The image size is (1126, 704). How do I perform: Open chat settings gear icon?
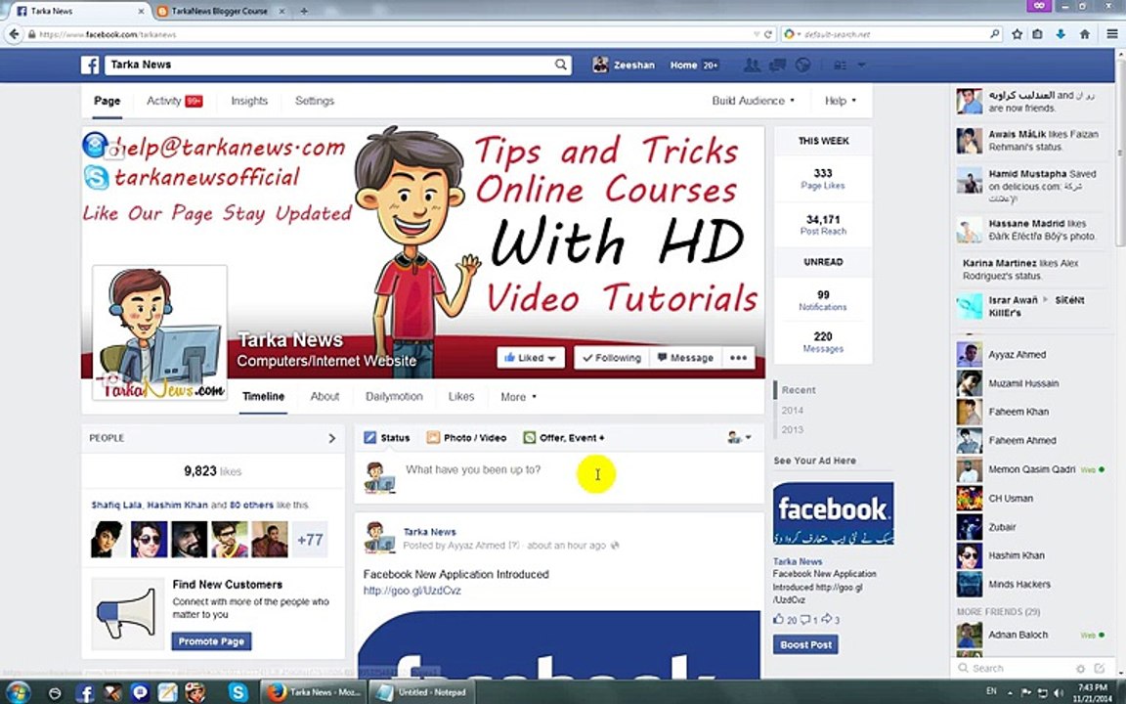pos(1080,668)
